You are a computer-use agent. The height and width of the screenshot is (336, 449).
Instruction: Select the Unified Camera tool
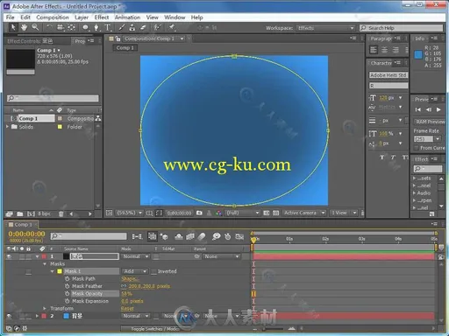[61, 27]
